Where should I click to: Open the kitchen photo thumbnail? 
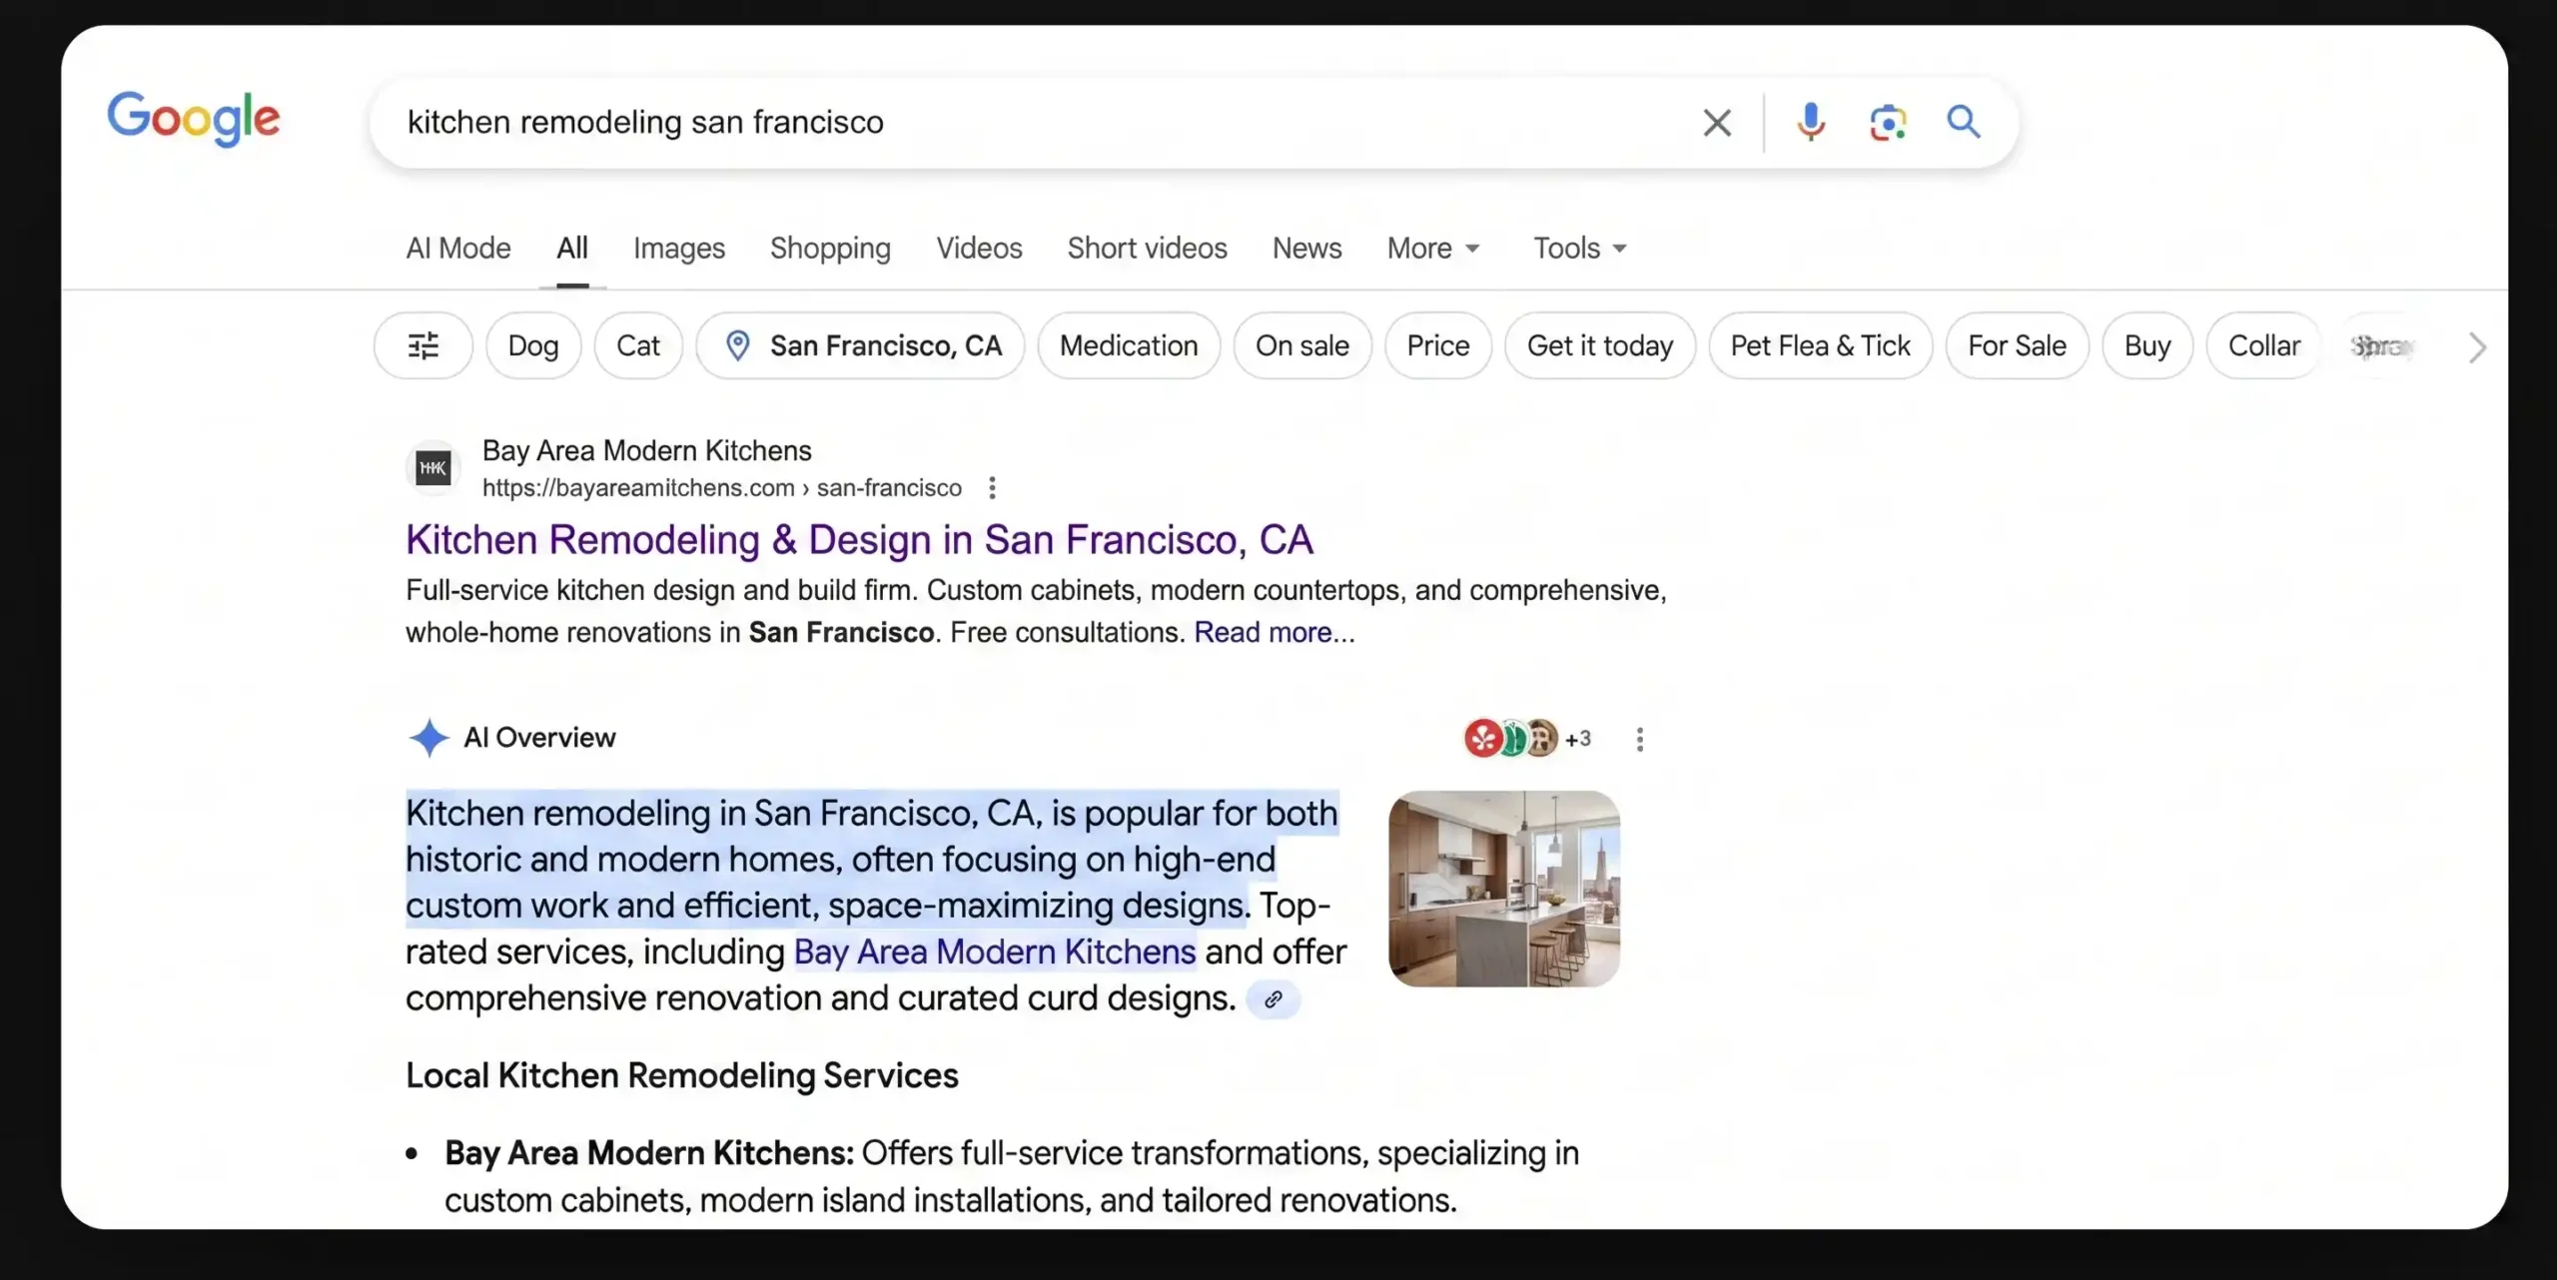[x=1504, y=889]
